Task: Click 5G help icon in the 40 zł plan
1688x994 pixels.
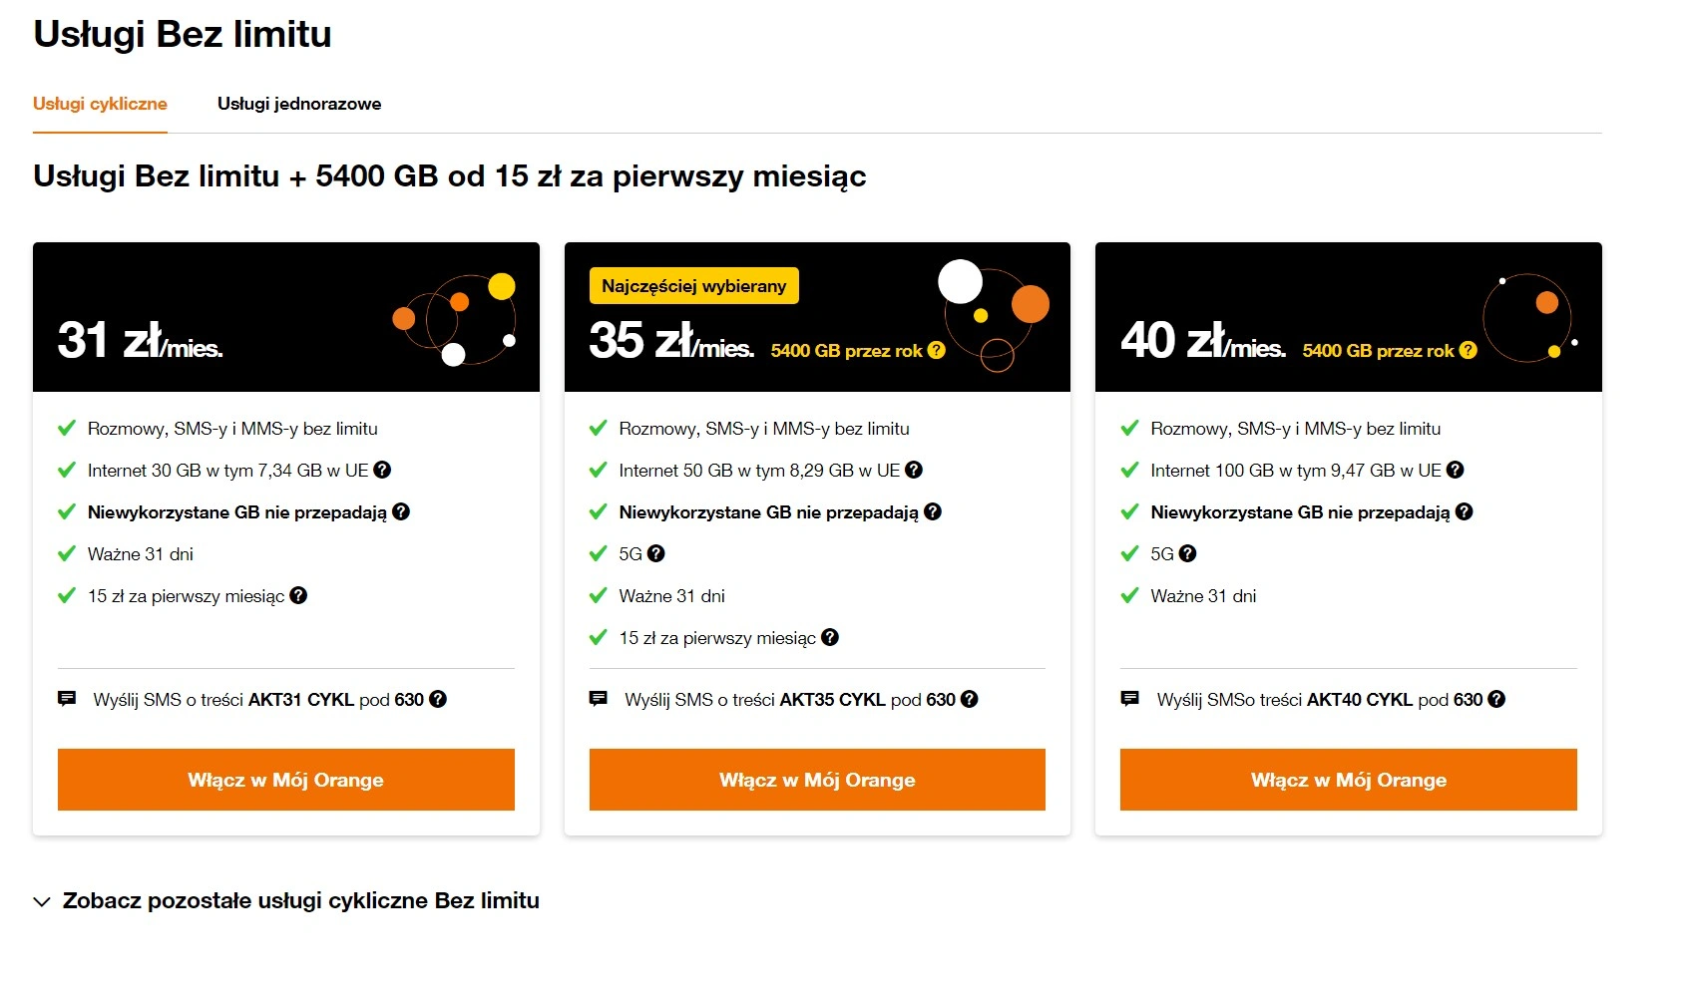Action: pyautogui.click(x=1187, y=553)
